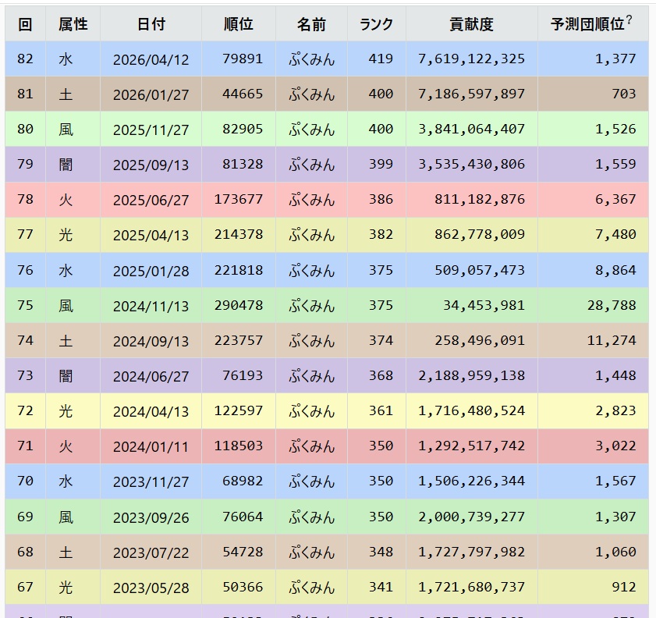Select the date cell 2025/09/13
The image size is (656, 618).
tap(151, 165)
